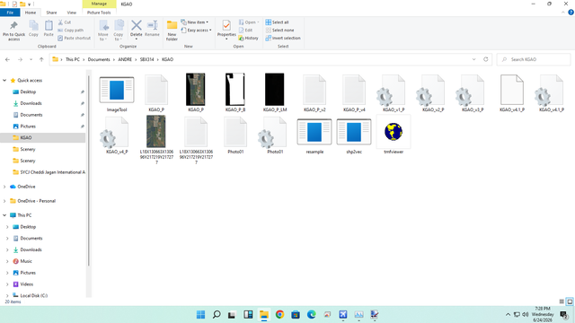
Task: Select Local Disk (C:)
Action: pos(34,295)
